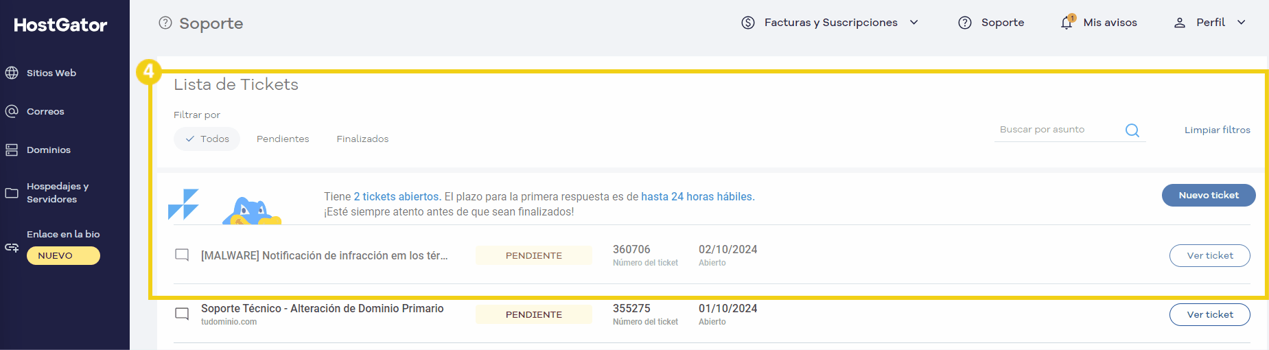Click the PENDIENTE status of ticket 360706
The image size is (1269, 350).
[x=534, y=255]
